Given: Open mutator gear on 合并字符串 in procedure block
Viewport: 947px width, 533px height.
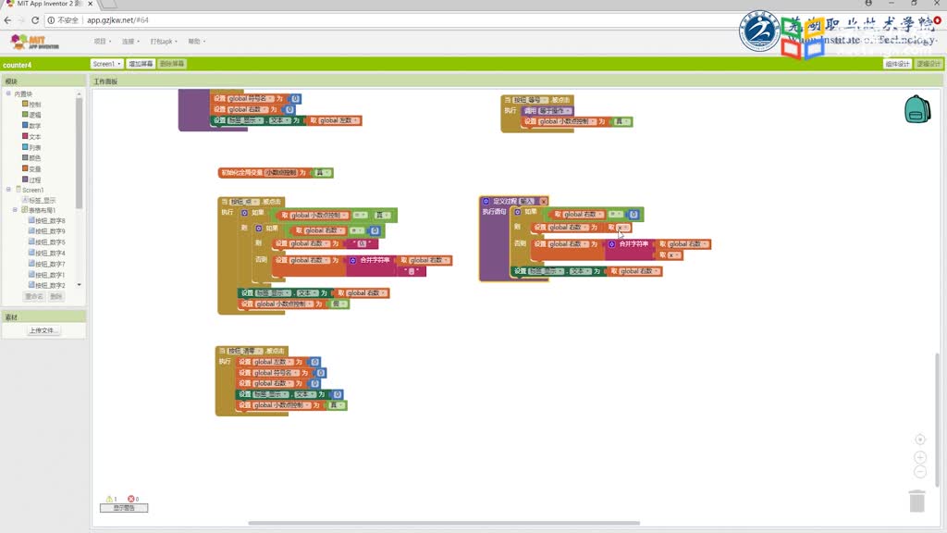Looking at the screenshot, I should (611, 244).
